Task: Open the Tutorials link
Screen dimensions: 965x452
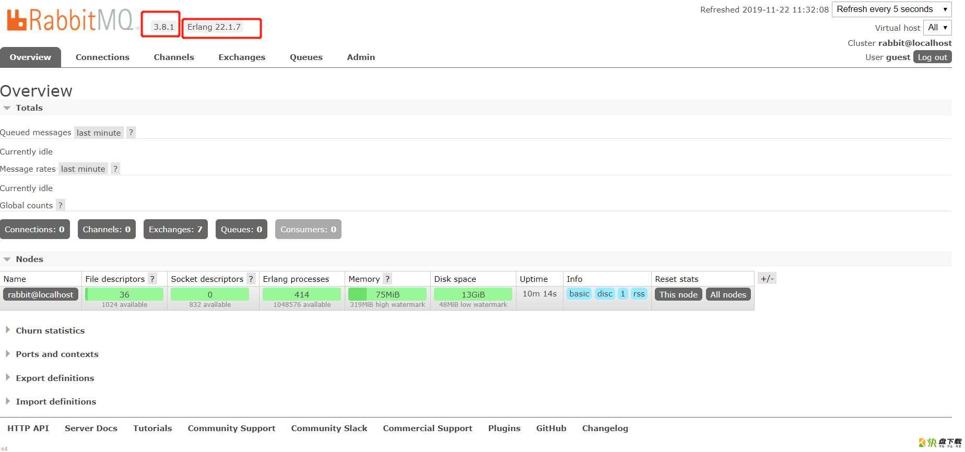Action: coord(152,428)
